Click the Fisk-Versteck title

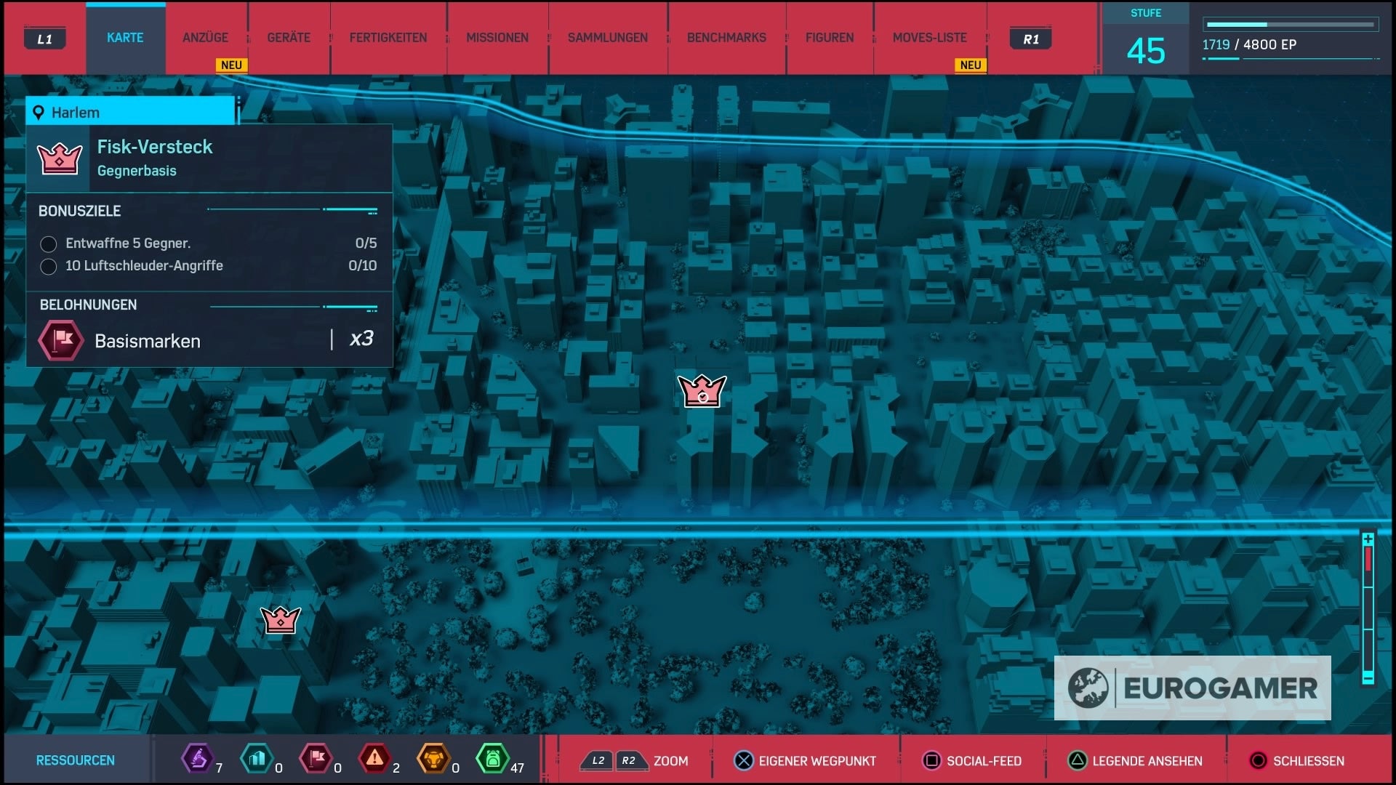pos(155,147)
